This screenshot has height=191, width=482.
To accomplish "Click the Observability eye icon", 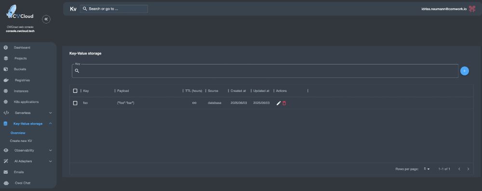I will pos(5,151).
